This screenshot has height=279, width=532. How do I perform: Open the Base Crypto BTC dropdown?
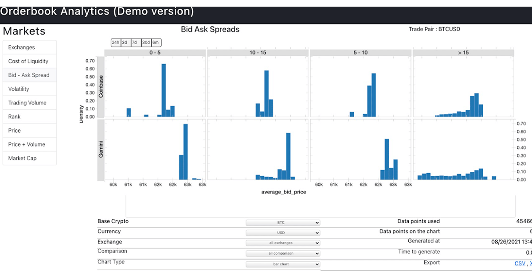[x=283, y=223]
